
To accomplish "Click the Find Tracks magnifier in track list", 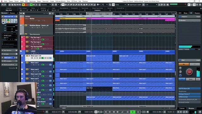I will click(x=53, y=13).
